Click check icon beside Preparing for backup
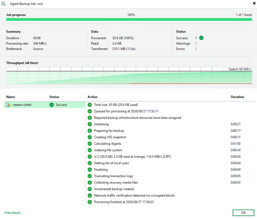The width and height of the screenshot is (257, 219). (x=90, y=130)
